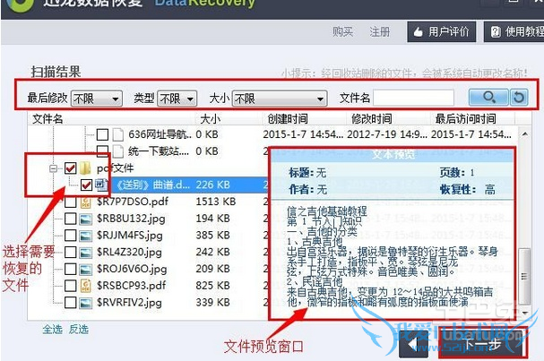Click into the 文件名 search field

[413, 98]
